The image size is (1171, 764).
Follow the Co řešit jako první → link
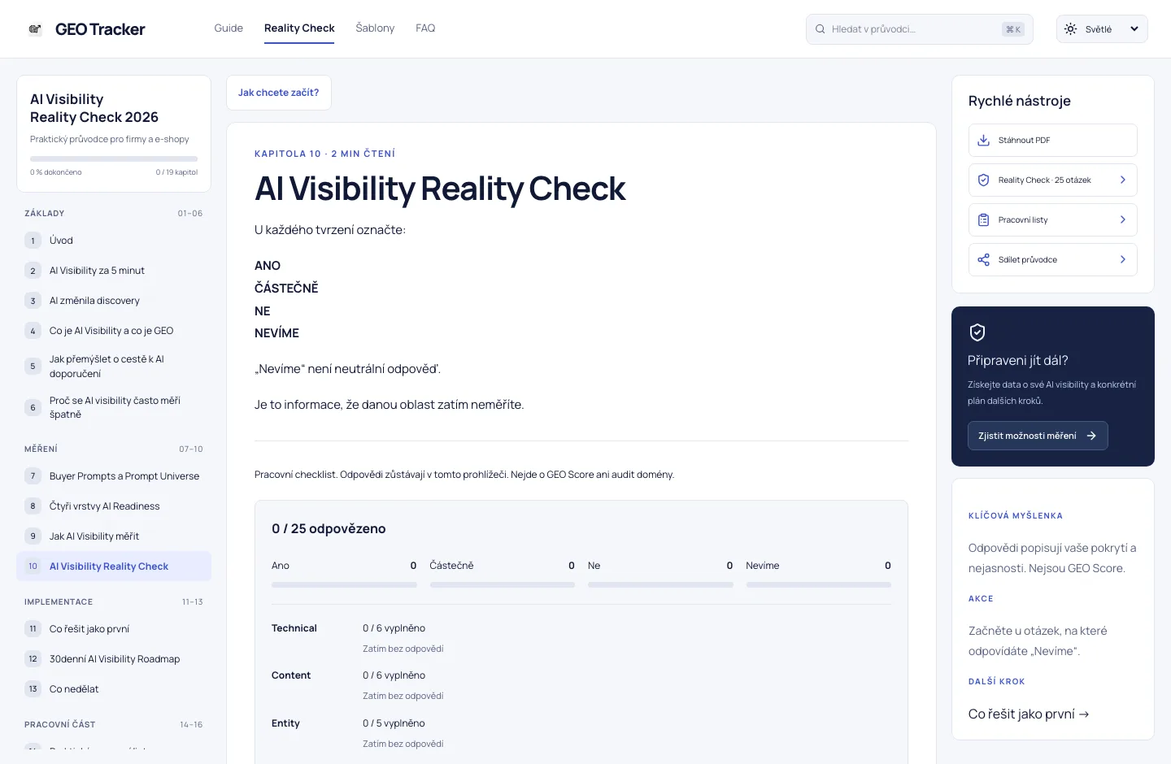point(1029,714)
